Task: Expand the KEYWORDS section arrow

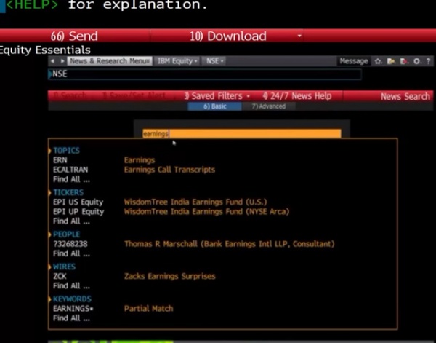Action: (49, 299)
